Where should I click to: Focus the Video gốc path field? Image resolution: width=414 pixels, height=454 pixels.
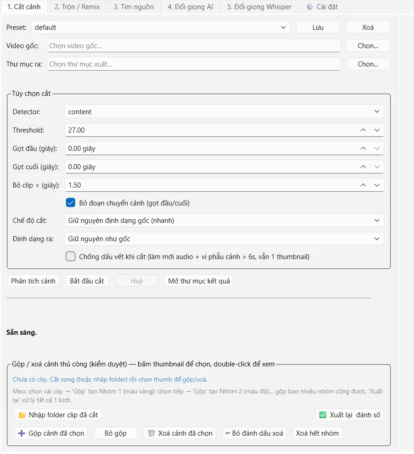coord(194,46)
